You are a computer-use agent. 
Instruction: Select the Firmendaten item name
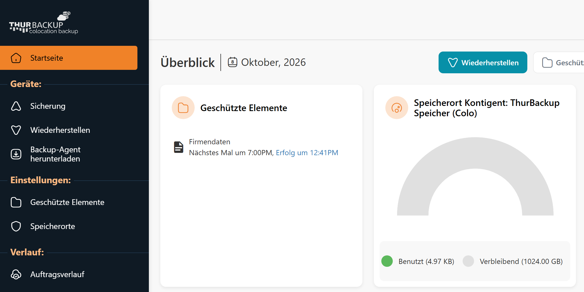(x=210, y=142)
